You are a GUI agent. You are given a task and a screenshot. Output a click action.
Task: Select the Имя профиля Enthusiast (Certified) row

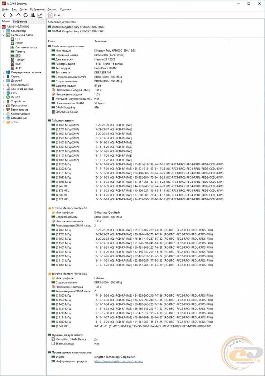86,213
